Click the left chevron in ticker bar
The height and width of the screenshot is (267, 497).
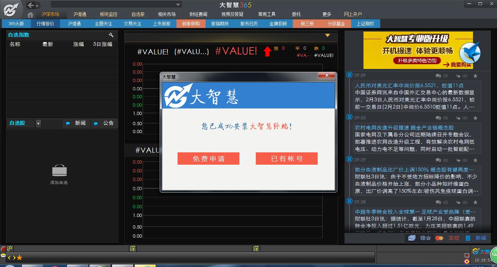[x=9, y=258]
